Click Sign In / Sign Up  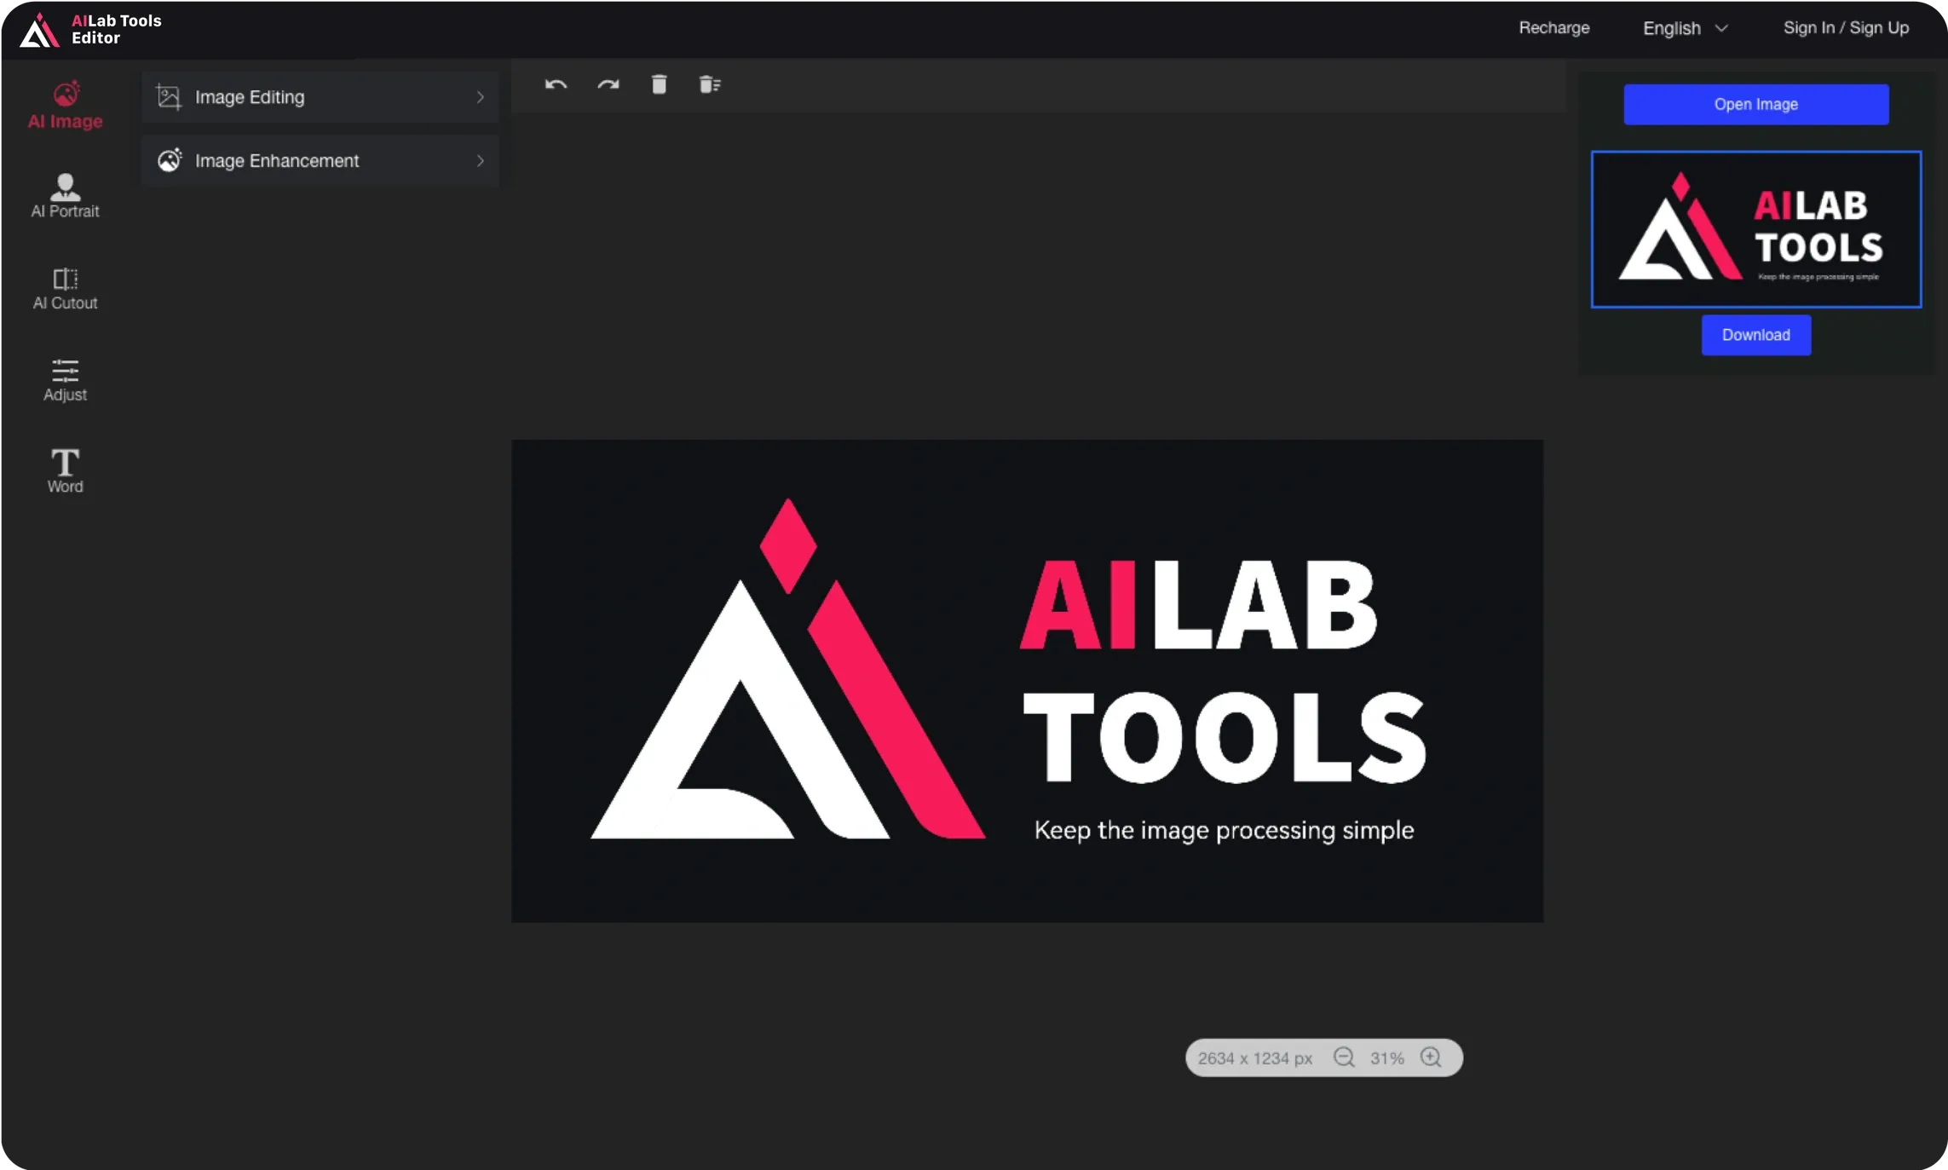click(1846, 28)
